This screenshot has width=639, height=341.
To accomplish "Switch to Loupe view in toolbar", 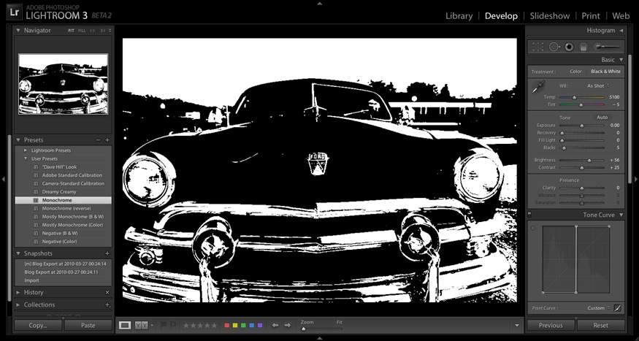I will pos(125,325).
